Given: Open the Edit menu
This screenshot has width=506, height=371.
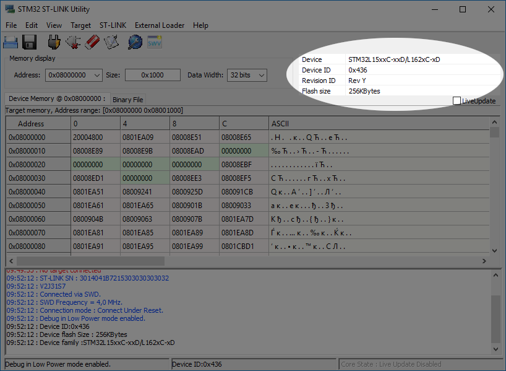Looking at the screenshot, I should click(x=32, y=25).
